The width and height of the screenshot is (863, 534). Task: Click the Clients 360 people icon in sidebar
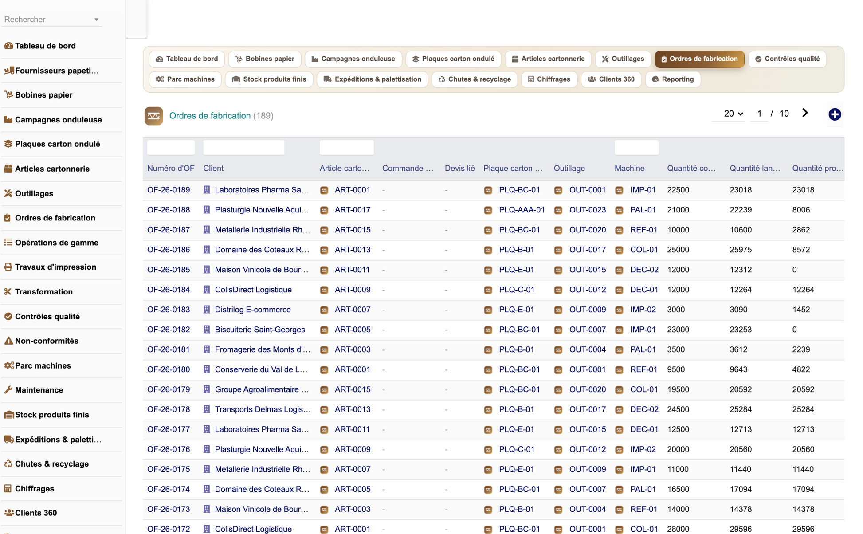pyautogui.click(x=9, y=513)
